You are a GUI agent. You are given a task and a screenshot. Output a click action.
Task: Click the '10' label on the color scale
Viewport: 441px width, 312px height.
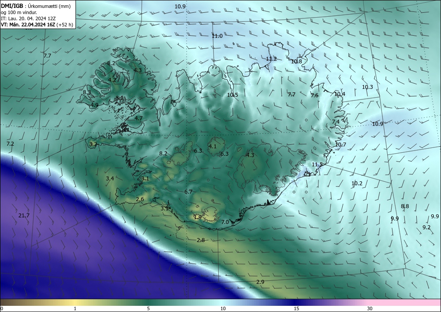coord(223,308)
